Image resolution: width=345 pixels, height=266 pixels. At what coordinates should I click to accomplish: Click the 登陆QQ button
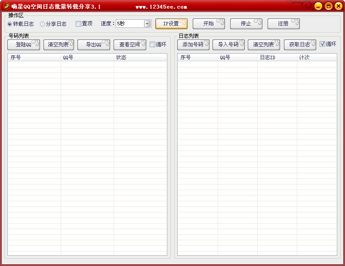pyautogui.click(x=24, y=45)
